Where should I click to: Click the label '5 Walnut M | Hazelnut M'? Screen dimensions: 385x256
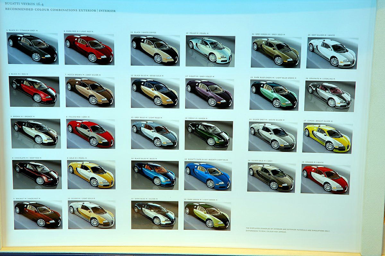(x=27, y=199)
